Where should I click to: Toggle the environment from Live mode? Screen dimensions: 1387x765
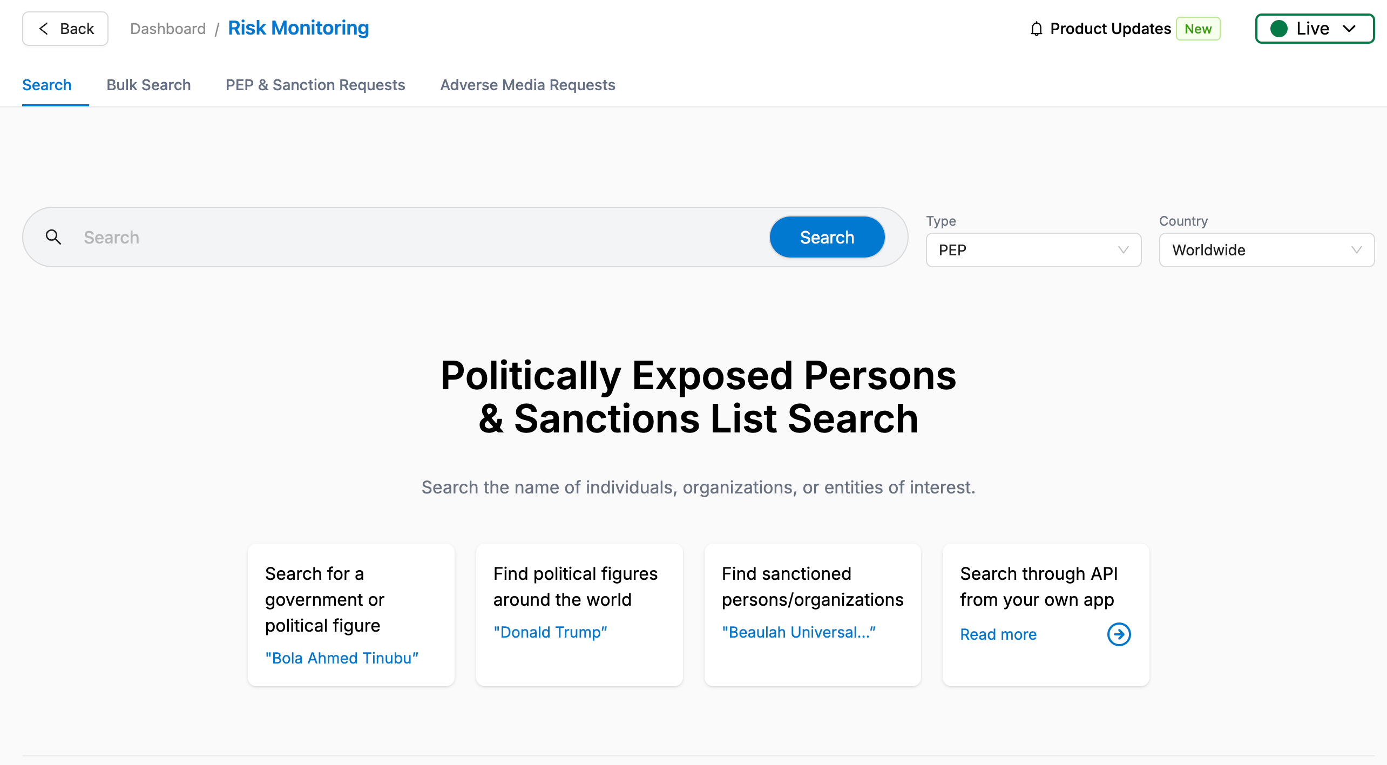[x=1315, y=29]
